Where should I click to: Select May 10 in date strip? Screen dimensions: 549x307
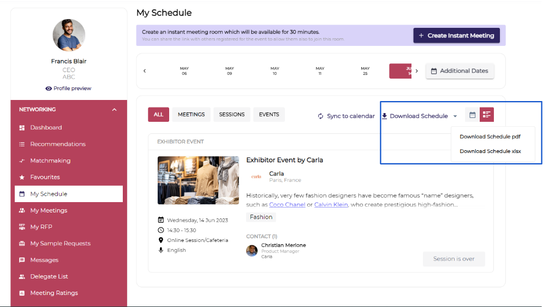[274, 71]
